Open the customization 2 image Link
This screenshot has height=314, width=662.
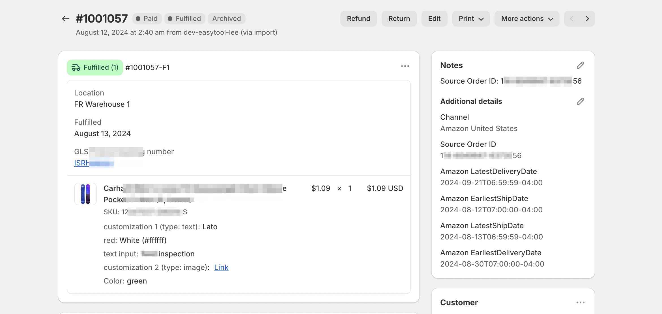pos(221,267)
